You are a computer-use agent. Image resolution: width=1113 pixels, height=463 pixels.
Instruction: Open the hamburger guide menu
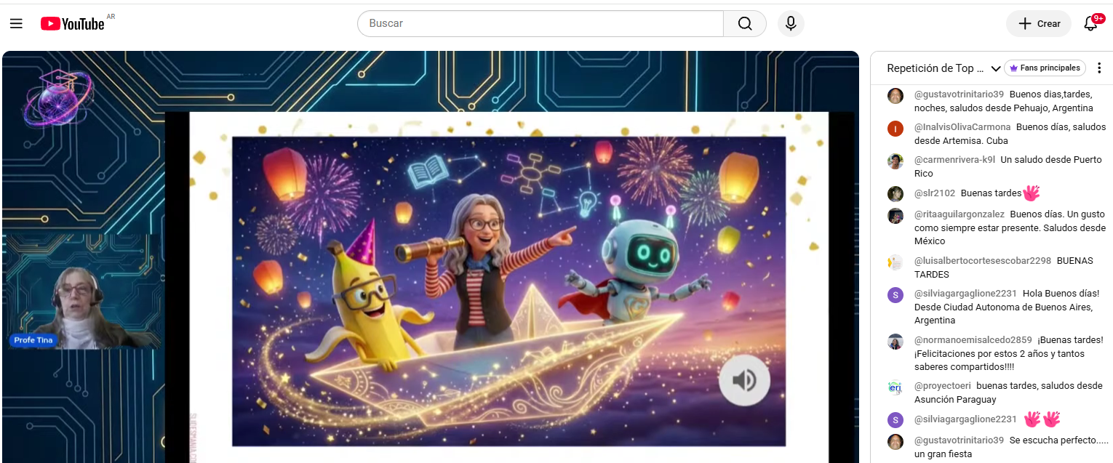click(16, 23)
